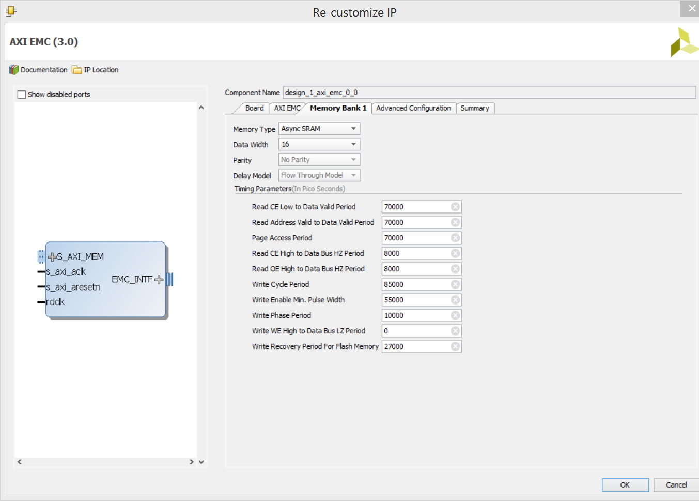Click the preview pane scroll down arrow
This screenshot has width=699, height=501.
pyautogui.click(x=201, y=462)
